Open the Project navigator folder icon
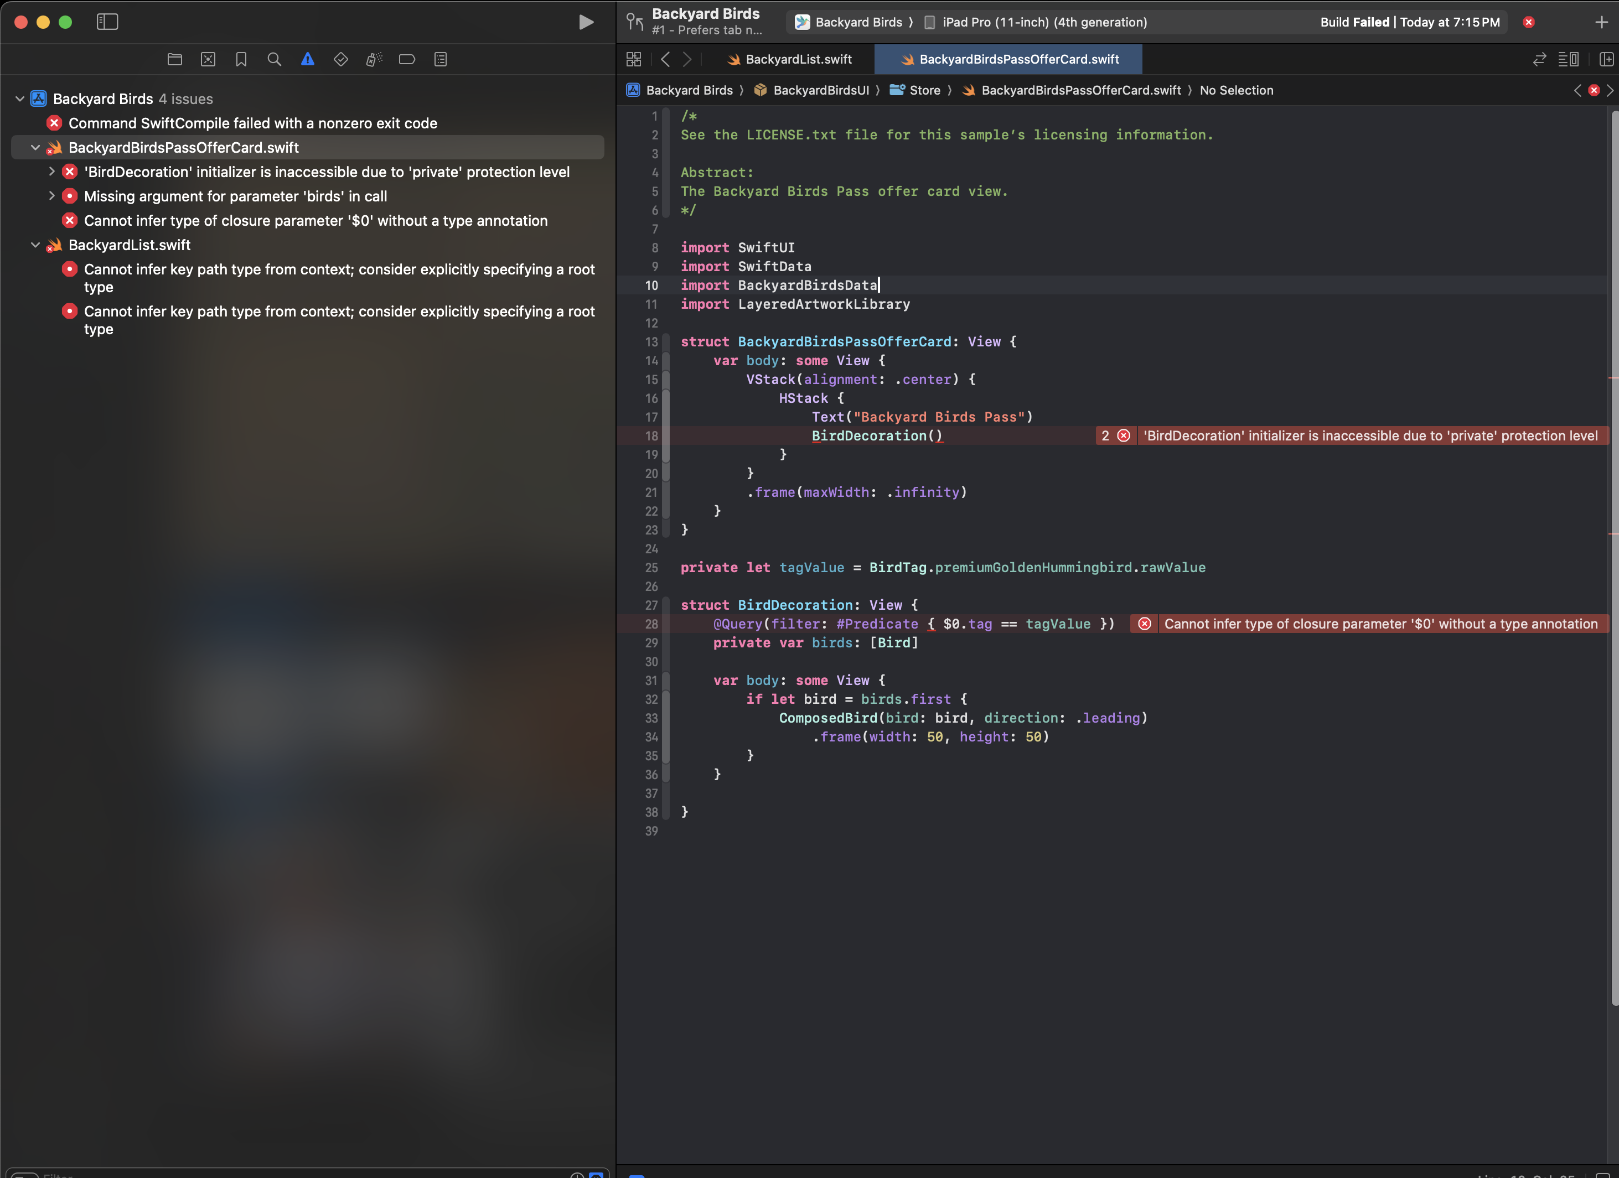This screenshot has width=1619, height=1178. [175, 59]
